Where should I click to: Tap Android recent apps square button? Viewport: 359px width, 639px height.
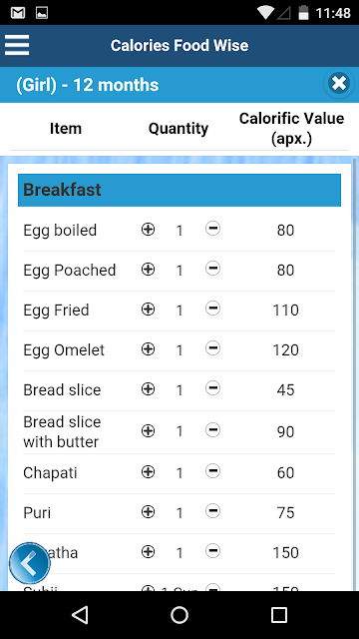coord(279,615)
